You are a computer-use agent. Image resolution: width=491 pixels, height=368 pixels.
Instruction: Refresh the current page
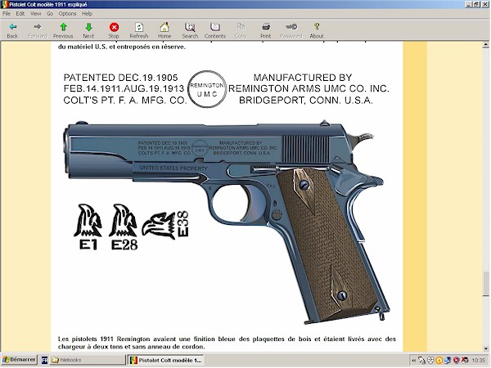point(139,30)
